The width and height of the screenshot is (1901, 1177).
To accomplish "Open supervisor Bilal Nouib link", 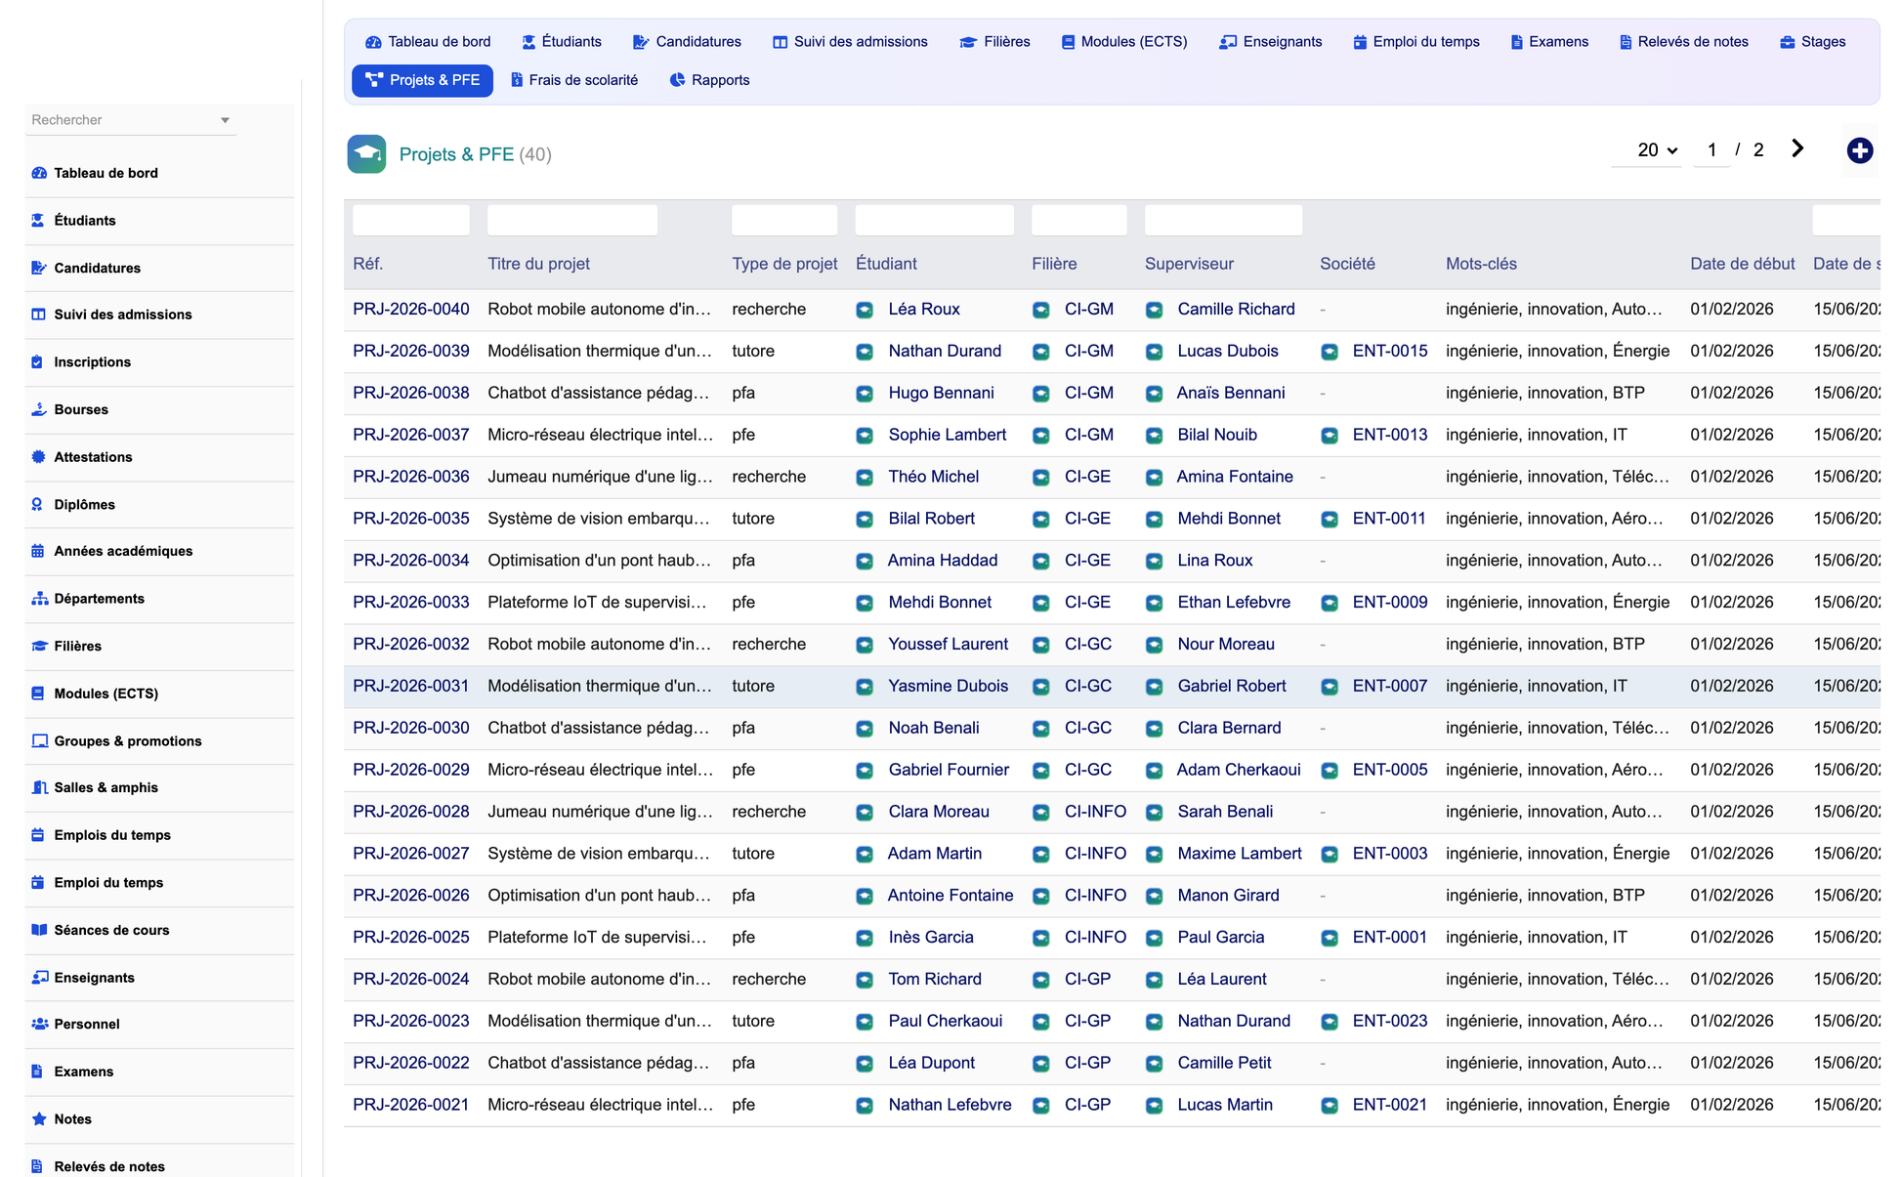I will click(1217, 436).
